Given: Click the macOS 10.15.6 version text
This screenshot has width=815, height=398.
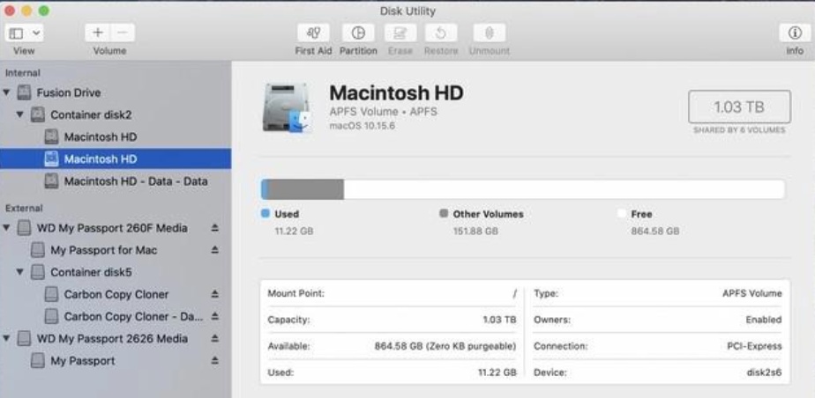Looking at the screenshot, I should 363,126.
